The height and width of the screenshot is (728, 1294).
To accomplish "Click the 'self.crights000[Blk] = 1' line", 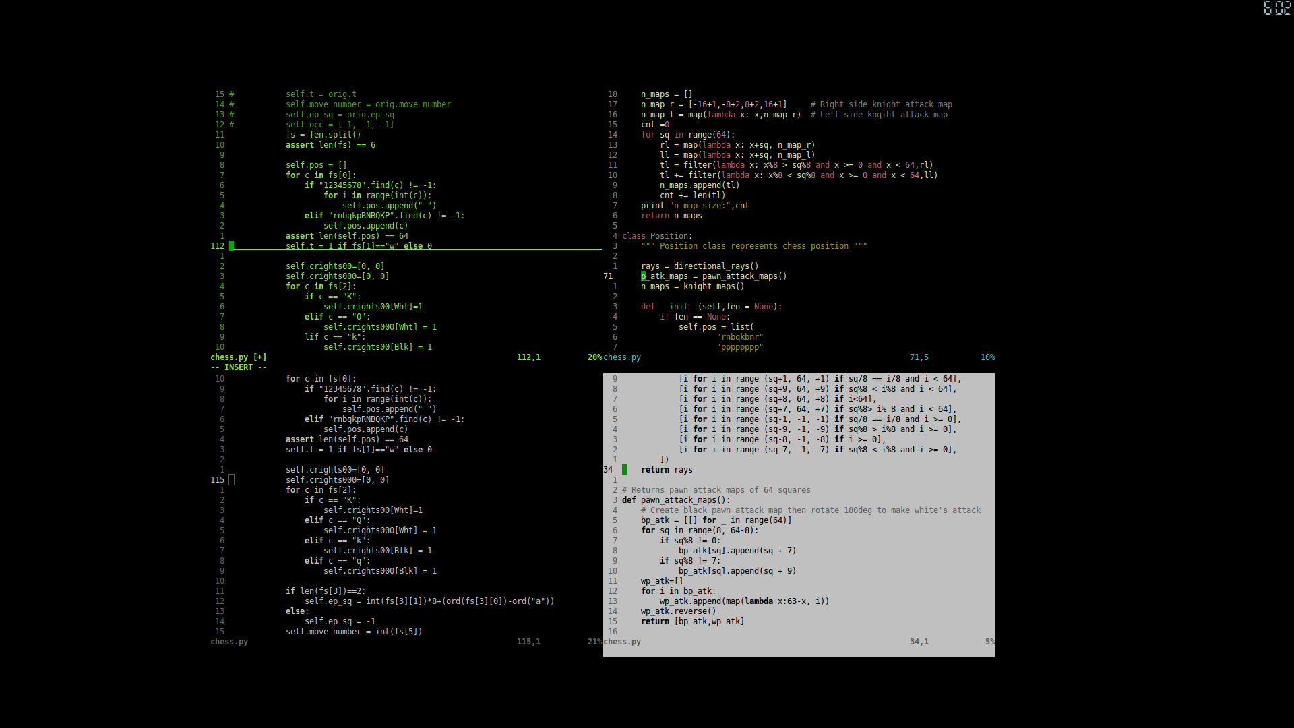I will tap(380, 571).
